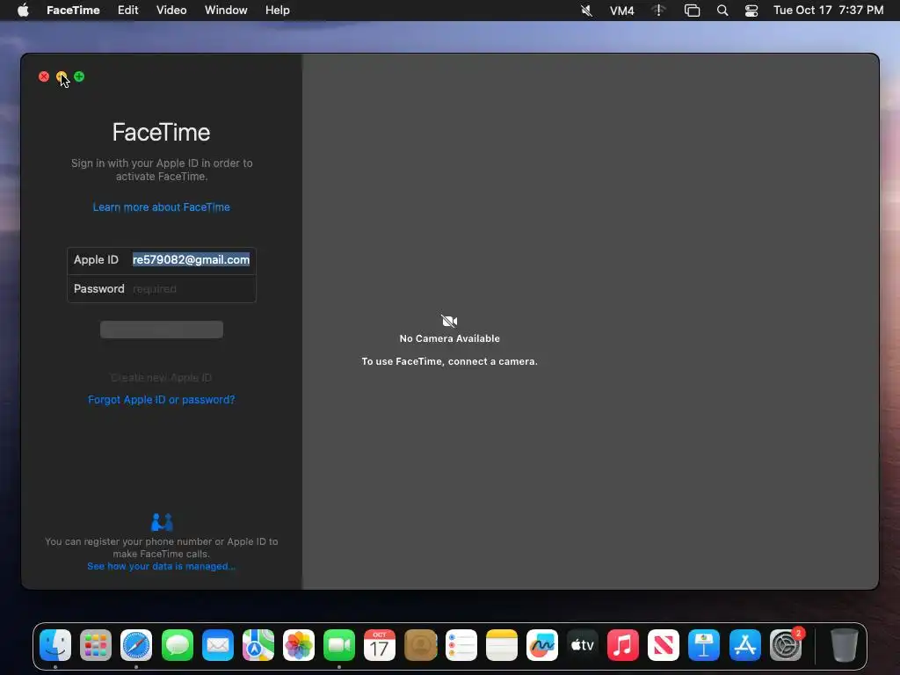
Task: Open Freeform app in the dock
Action: coord(541,645)
